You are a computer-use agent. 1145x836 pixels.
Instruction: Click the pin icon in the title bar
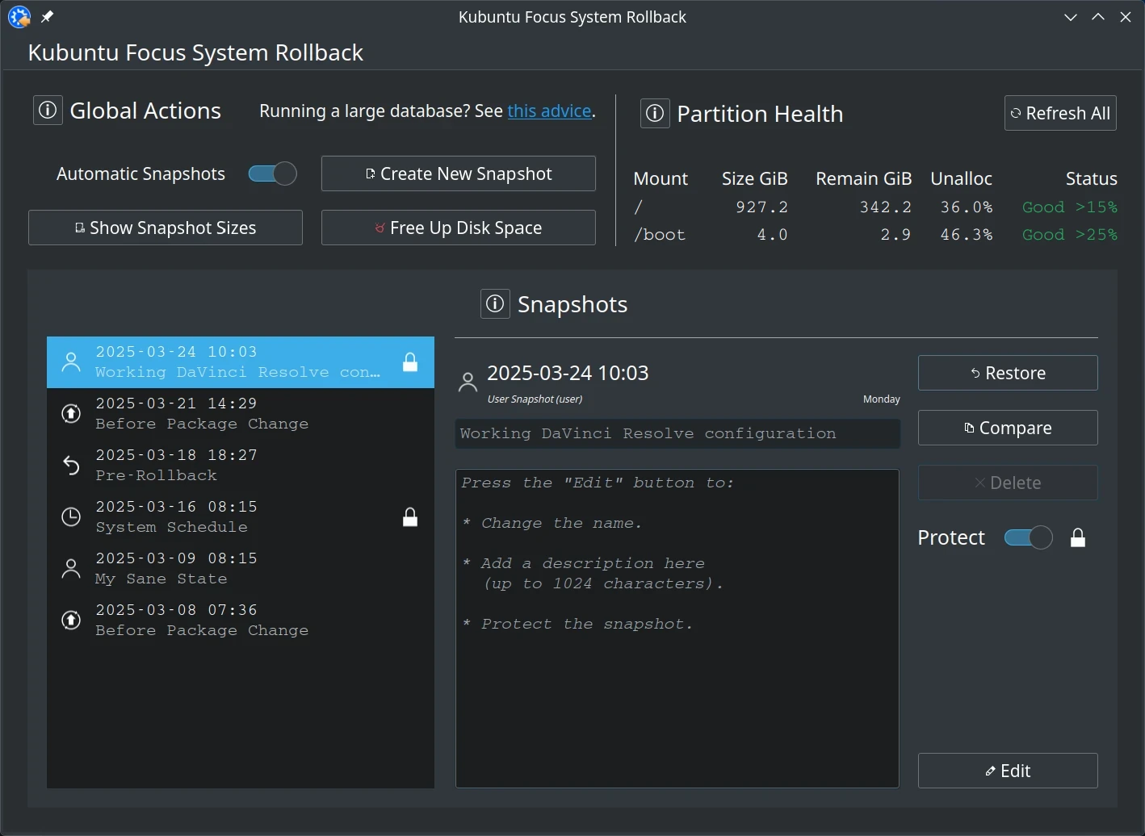(x=46, y=16)
